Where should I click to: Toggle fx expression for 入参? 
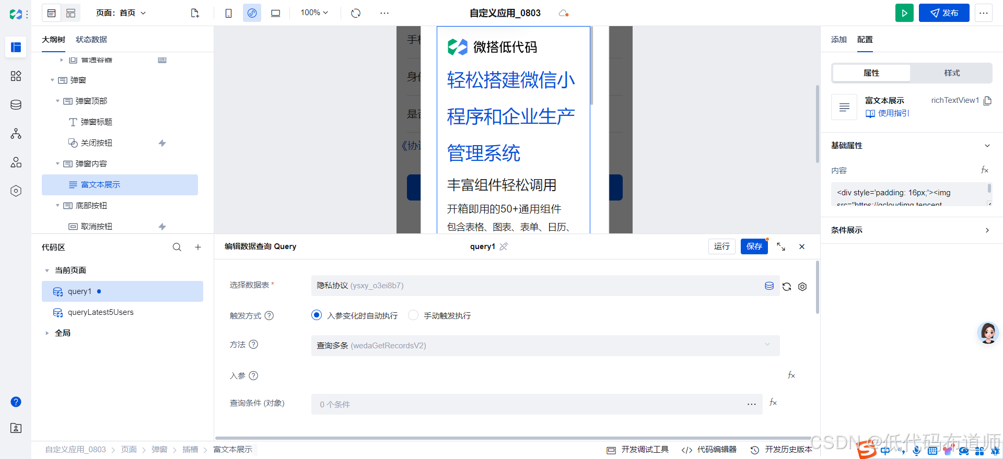[x=791, y=375]
